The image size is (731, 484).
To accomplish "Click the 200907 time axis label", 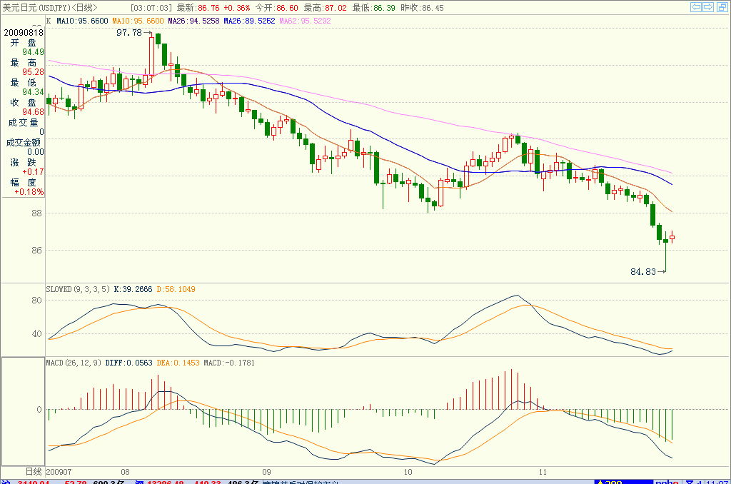I will tap(59, 472).
